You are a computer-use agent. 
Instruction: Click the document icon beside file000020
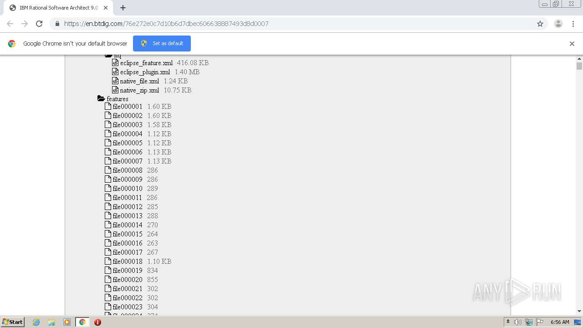click(108, 279)
